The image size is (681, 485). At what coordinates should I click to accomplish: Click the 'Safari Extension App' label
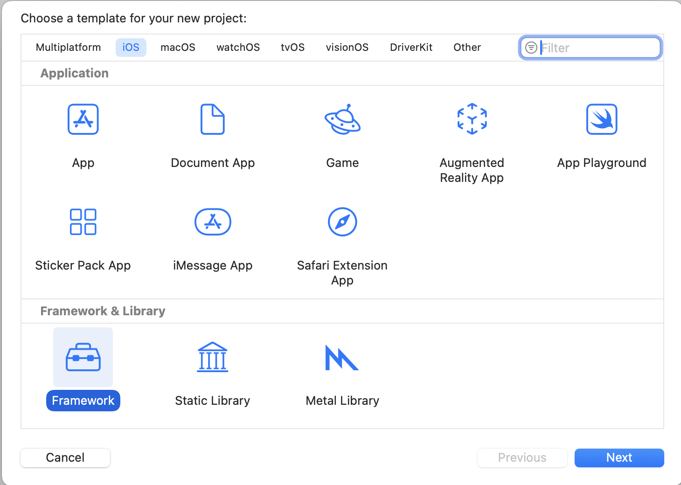click(342, 273)
